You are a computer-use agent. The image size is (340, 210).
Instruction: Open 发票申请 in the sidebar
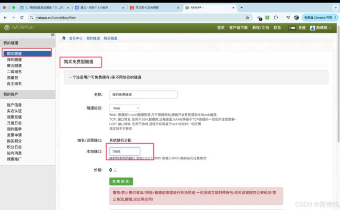(14, 135)
